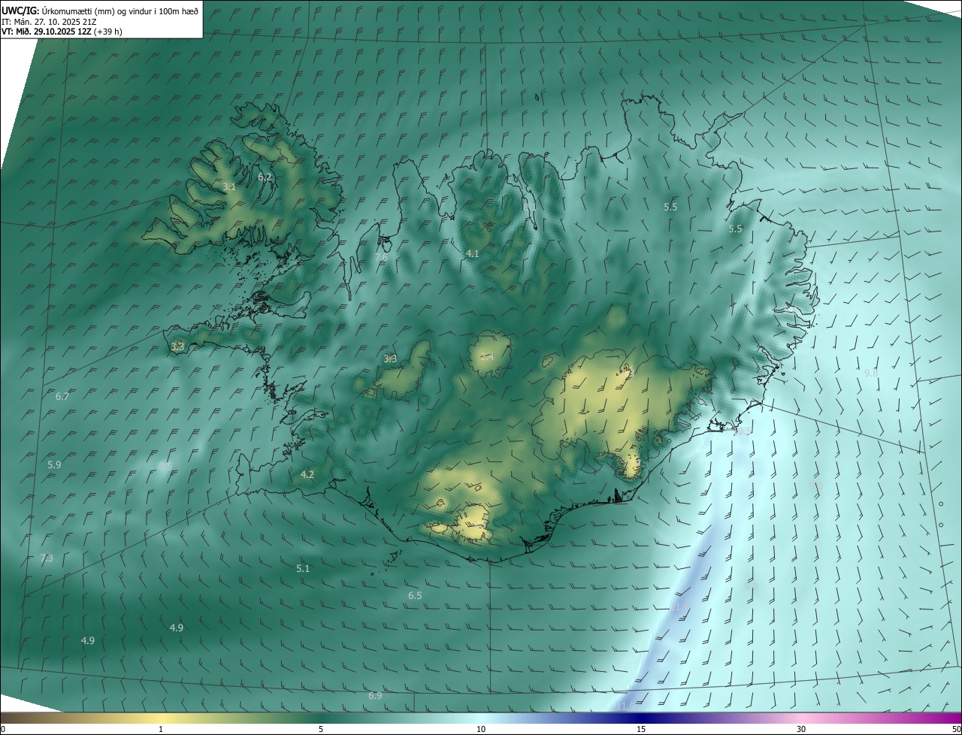Select the 4.1 value label in north Iceland
The image size is (962, 735).
click(472, 254)
